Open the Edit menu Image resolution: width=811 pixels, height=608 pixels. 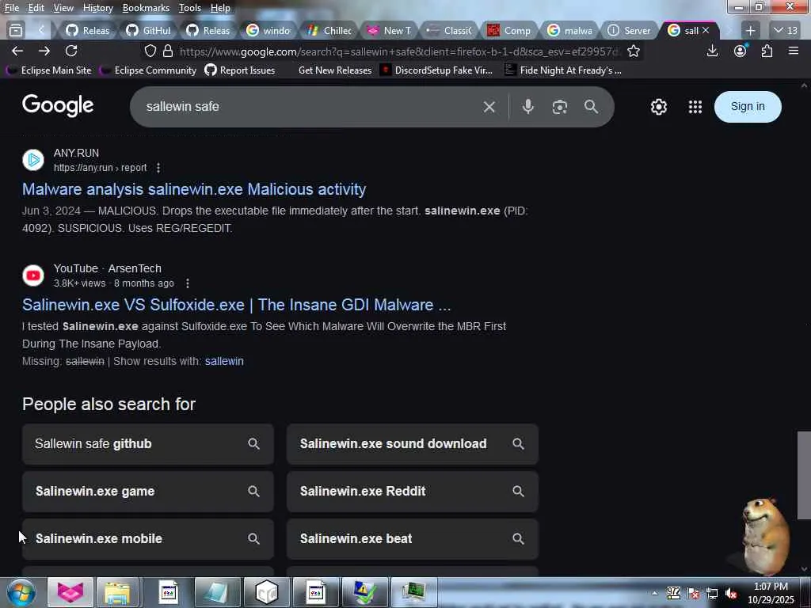click(x=36, y=8)
